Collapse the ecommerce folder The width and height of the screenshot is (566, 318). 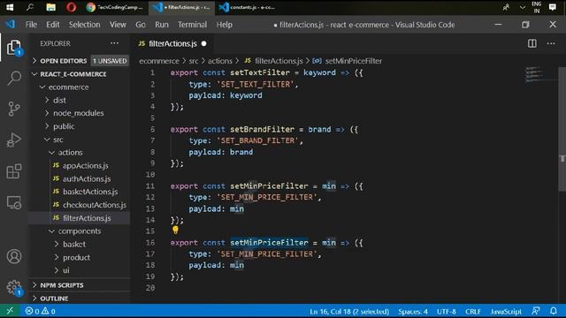click(80, 87)
